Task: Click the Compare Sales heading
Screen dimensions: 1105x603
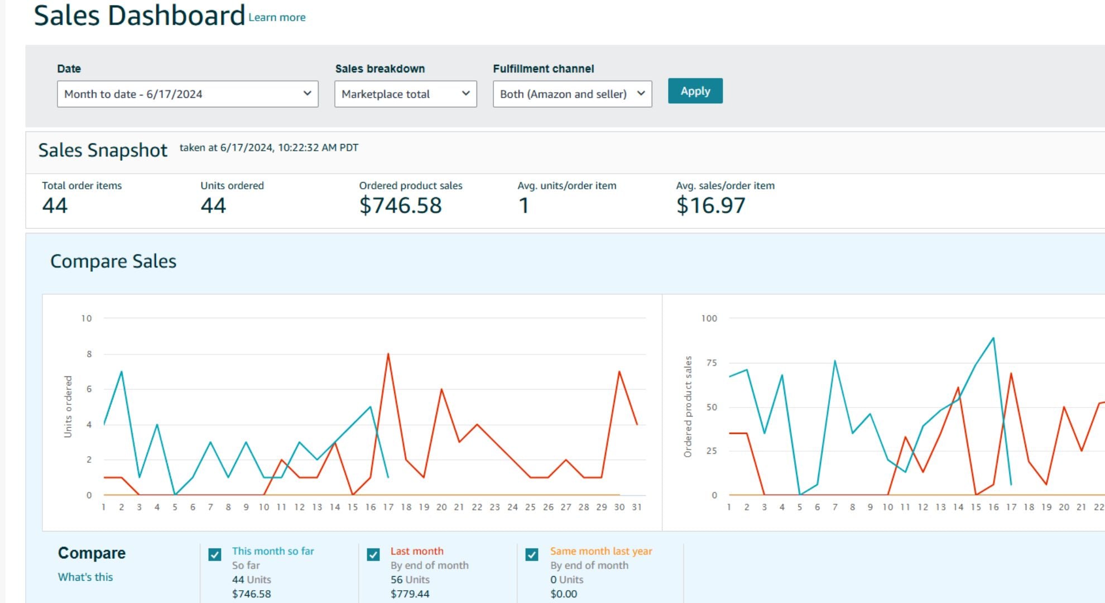Action: (113, 261)
